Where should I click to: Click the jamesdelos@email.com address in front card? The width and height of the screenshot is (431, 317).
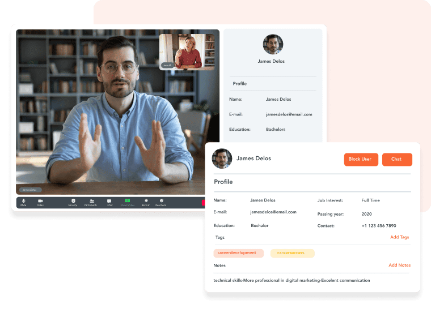pyautogui.click(x=273, y=212)
